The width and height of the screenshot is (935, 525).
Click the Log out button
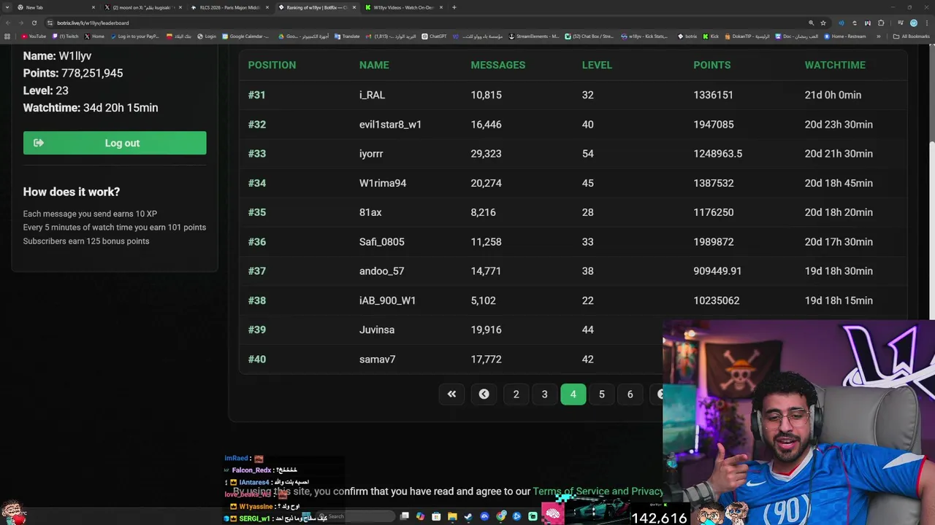[115, 143]
